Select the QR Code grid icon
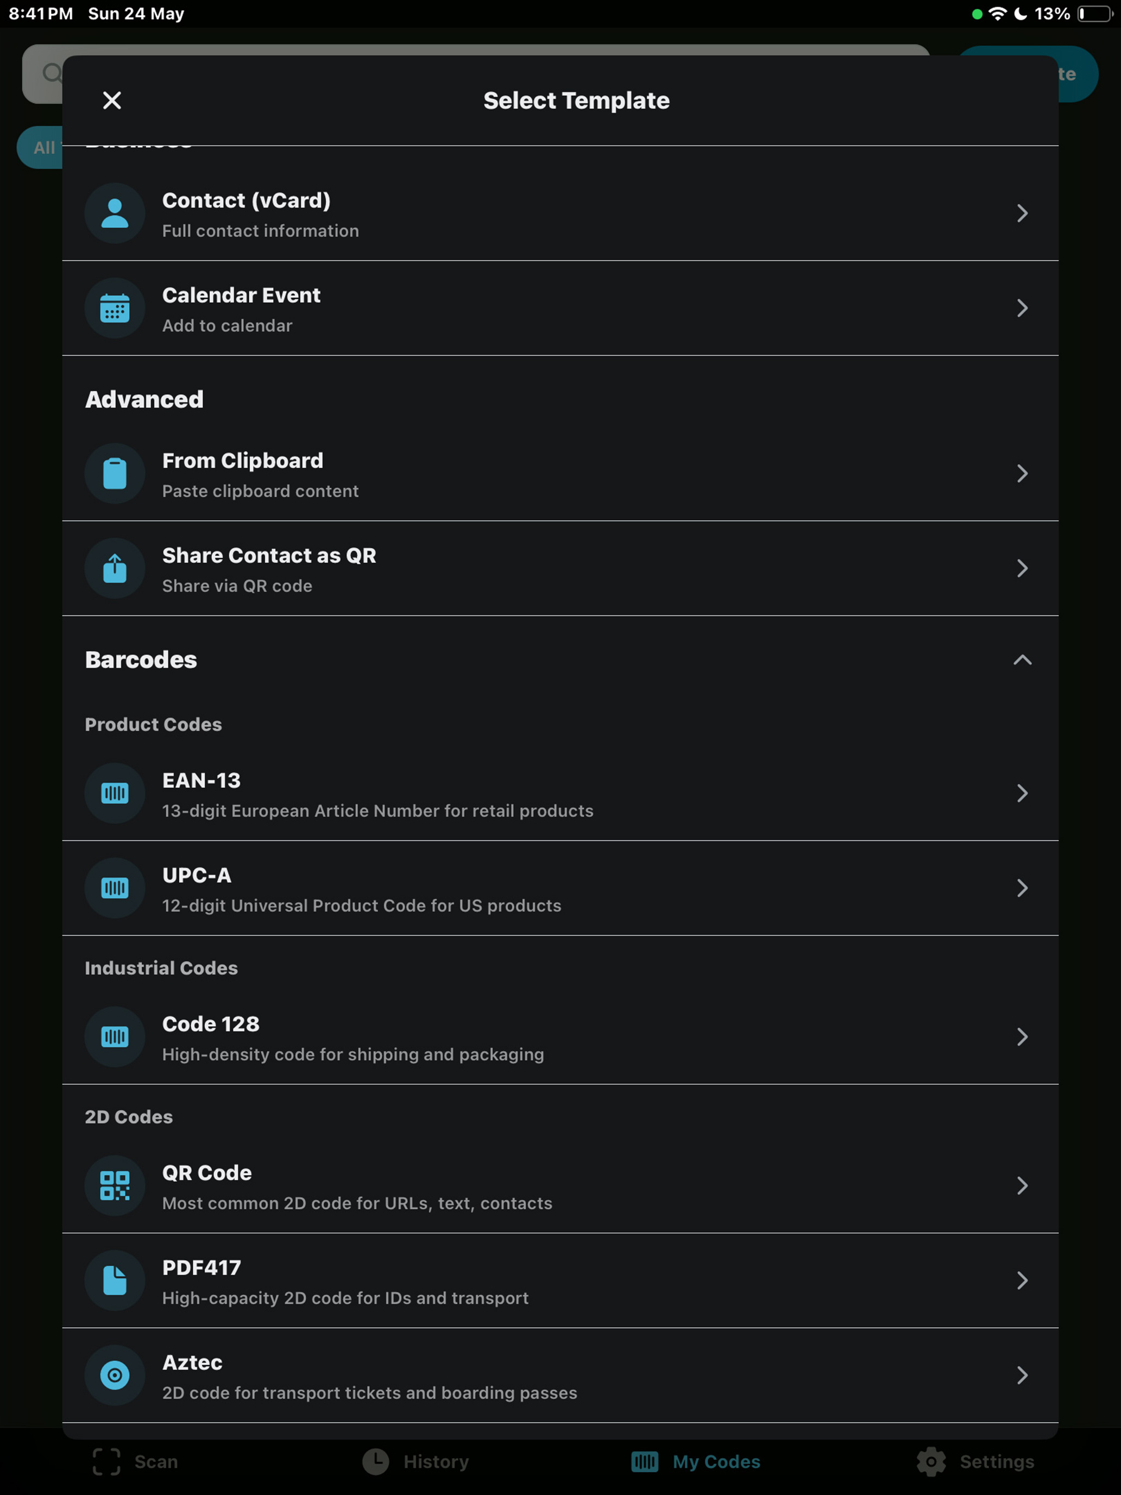Image resolution: width=1121 pixels, height=1495 pixels. click(115, 1185)
